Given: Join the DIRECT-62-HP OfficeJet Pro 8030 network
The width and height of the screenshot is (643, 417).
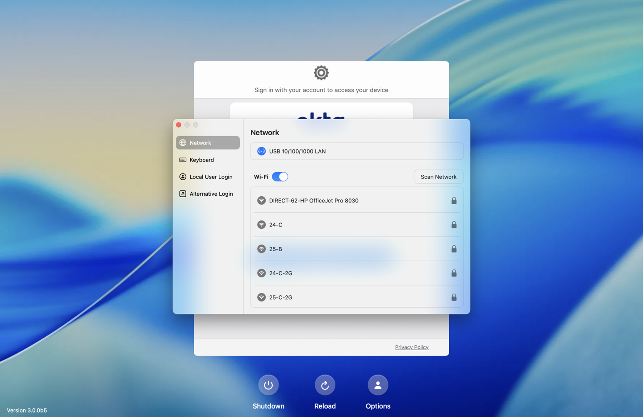Looking at the screenshot, I should (x=357, y=201).
